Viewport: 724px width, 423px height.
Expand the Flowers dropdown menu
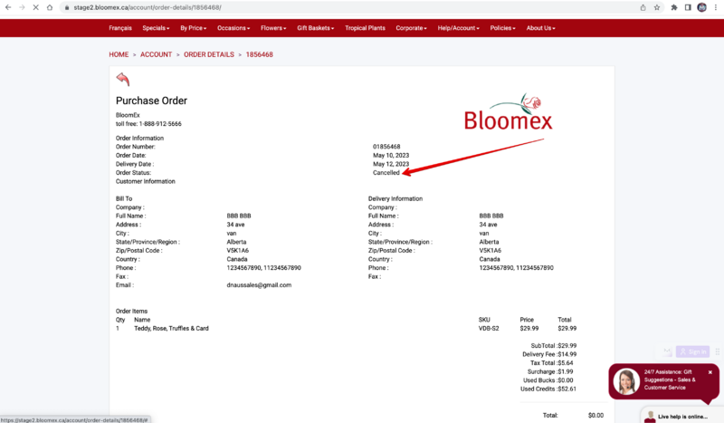[273, 28]
